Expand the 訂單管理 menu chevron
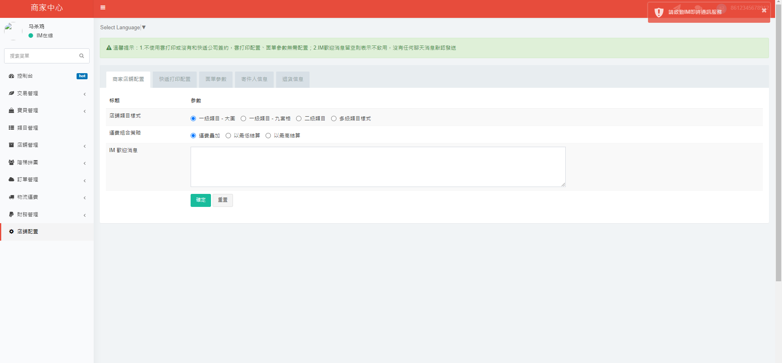 click(85, 180)
